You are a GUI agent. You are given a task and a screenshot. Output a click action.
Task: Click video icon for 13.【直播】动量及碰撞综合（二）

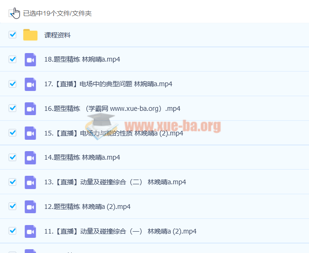[x=30, y=182]
